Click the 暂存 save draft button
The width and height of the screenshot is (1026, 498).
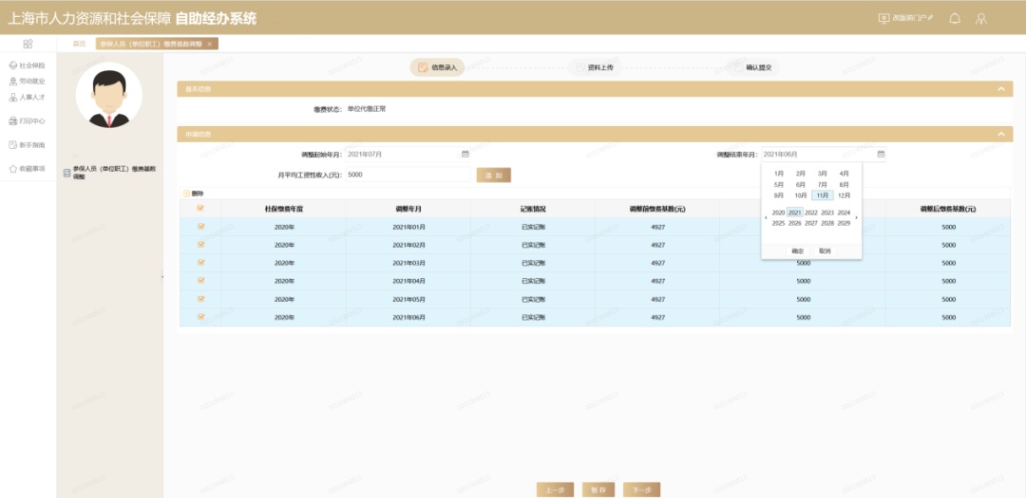coord(598,489)
